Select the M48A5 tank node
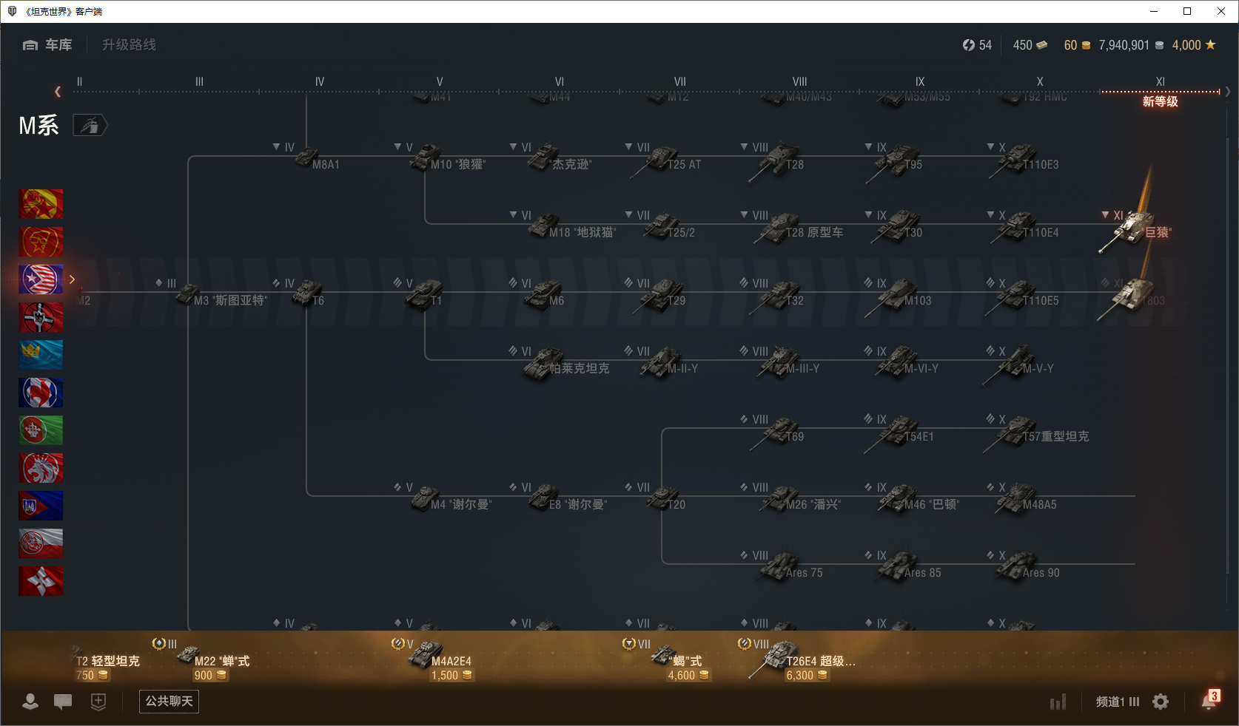Screen dimensions: 1239x726 coord(1023,498)
